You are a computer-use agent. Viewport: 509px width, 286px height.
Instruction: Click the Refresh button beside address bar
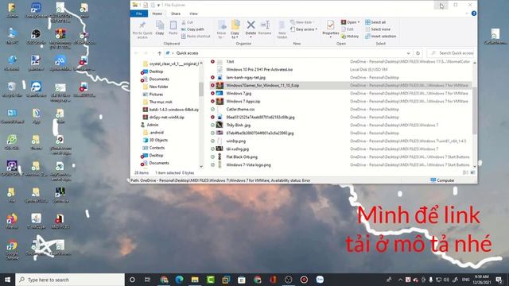coord(418,53)
